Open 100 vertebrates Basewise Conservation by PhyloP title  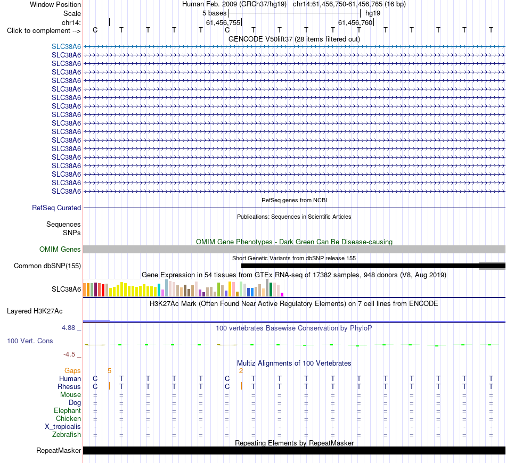294,328
